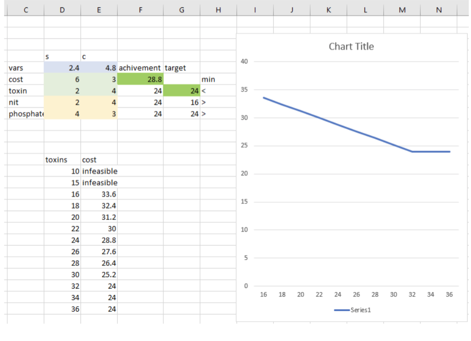Select the green cell showing 28.8 achievement
Viewport: 471px width, 341px height.
[140, 79]
